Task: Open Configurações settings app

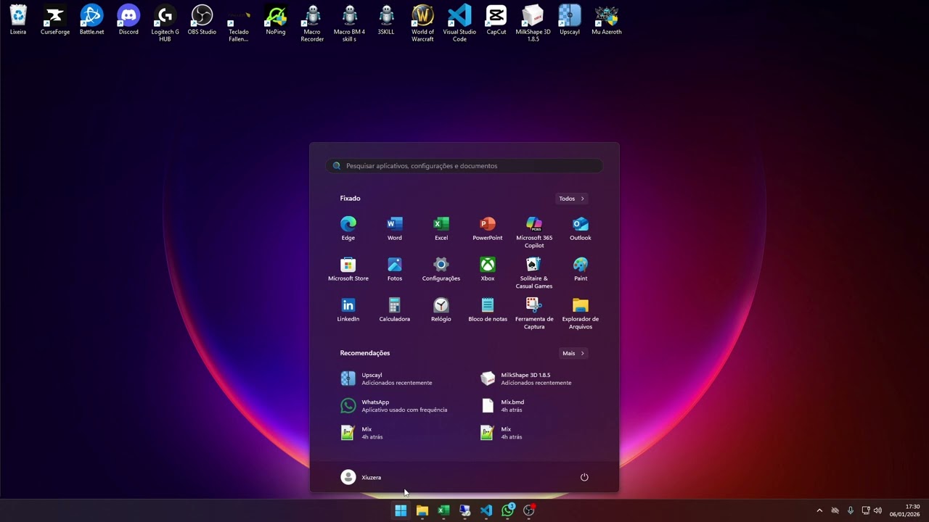Action: click(x=441, y=269)
